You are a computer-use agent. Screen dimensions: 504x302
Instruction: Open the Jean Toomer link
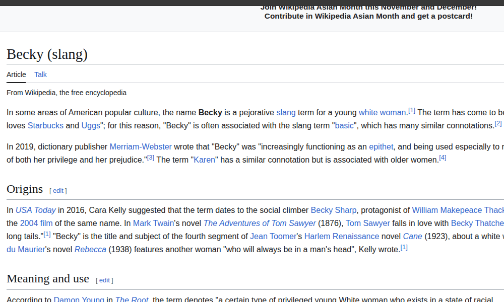[x=273, y=237]
